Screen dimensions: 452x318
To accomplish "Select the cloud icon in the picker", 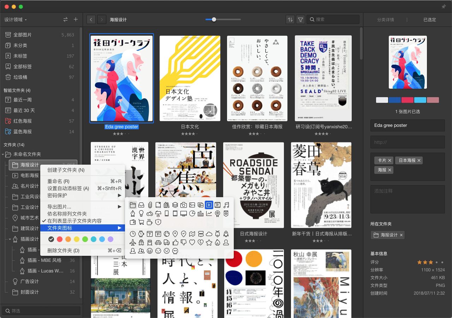I will (209, 234).
